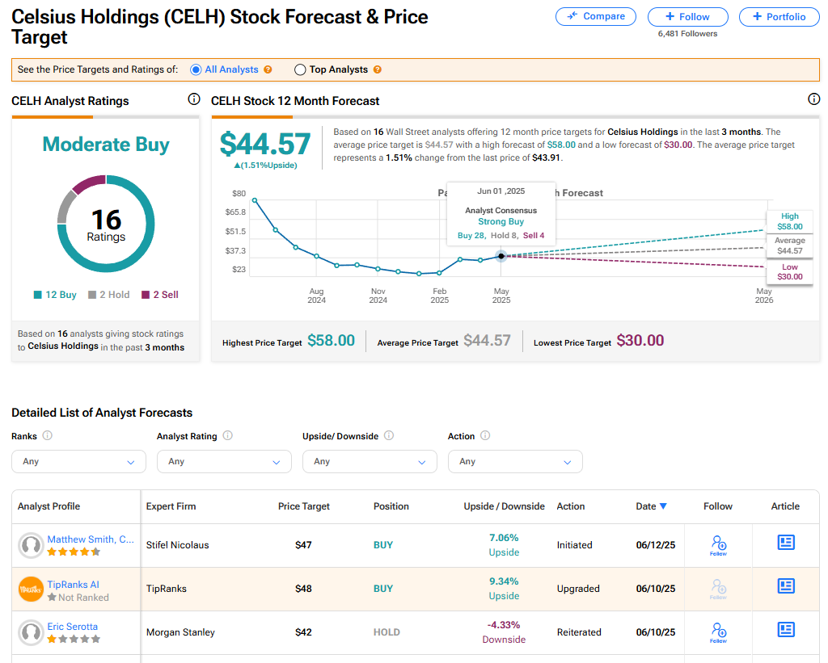
Task: Click the 6,481 Followers text
Action: tap(687, 34)
